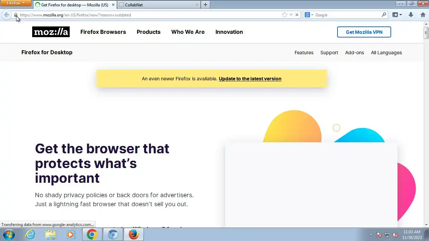Select the Get Firefox for desktop tab

(x=75, y=5)
